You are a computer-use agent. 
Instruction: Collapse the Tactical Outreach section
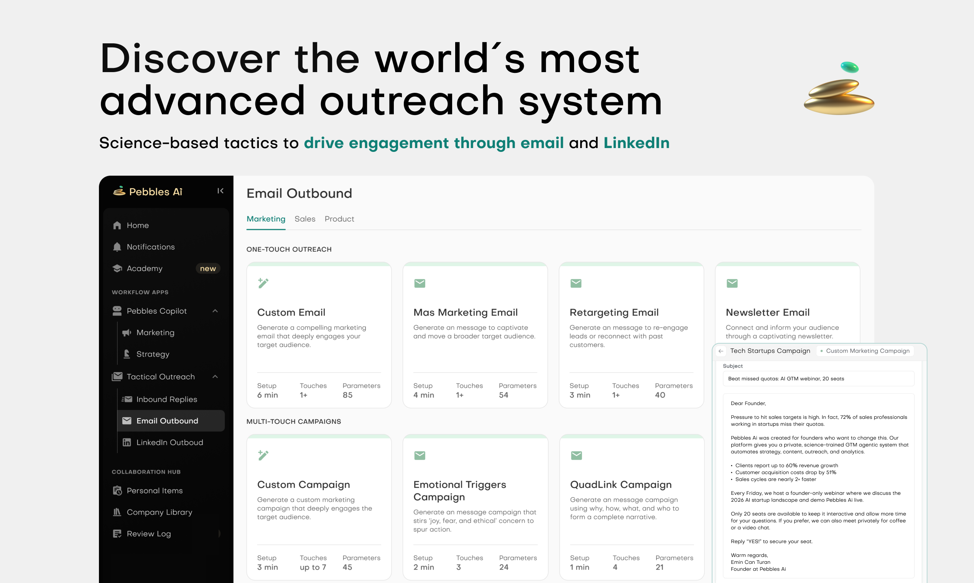(215, 377)
